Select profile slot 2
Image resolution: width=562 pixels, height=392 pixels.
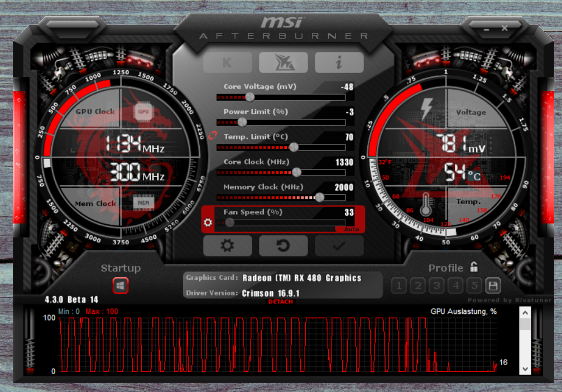tap(418, 285)
